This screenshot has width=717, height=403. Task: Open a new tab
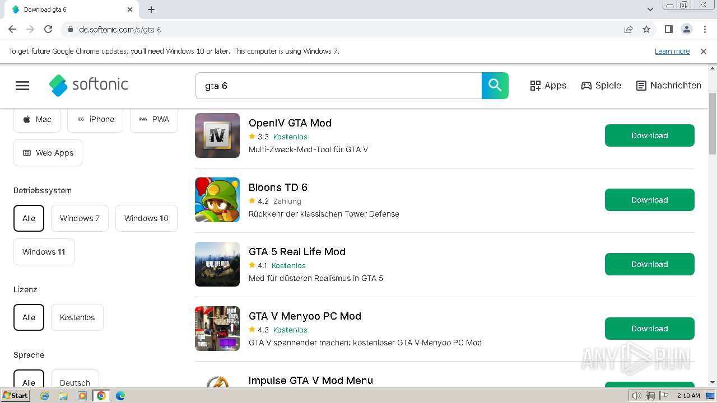coord(151,10)
